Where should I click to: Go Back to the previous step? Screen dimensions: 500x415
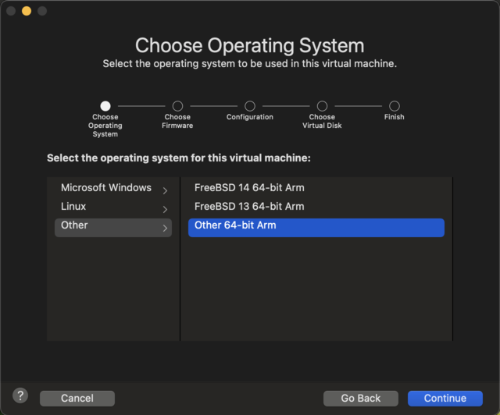(361, 398)
